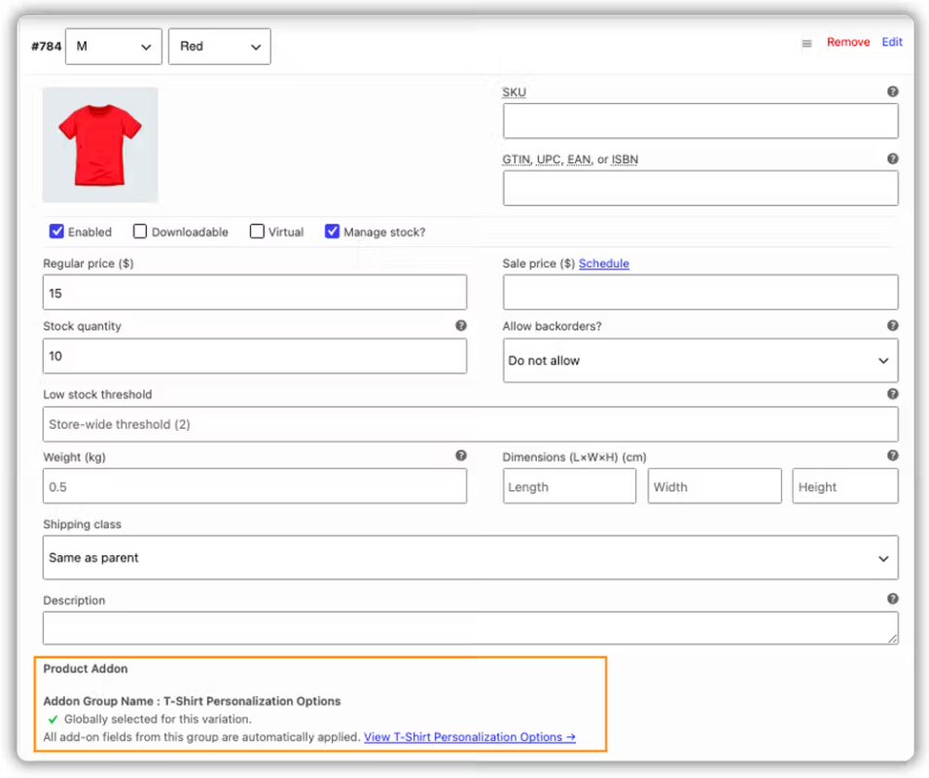The height and width of the screenshot is (778, 929).
Task: Click the Weight (kg) input field
Action: 255,486
